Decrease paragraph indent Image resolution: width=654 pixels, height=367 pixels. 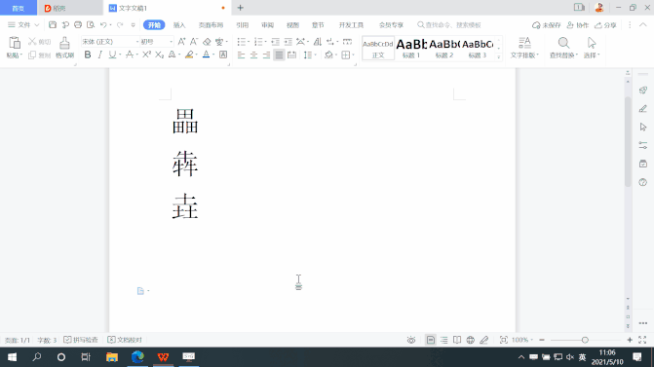point(275,42)
